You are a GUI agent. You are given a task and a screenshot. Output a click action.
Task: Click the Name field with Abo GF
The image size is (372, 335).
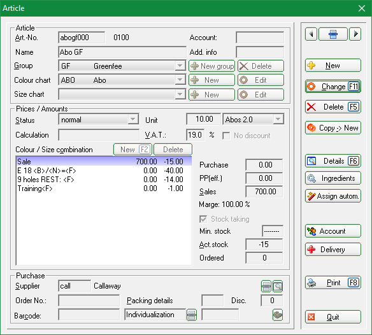122,52
